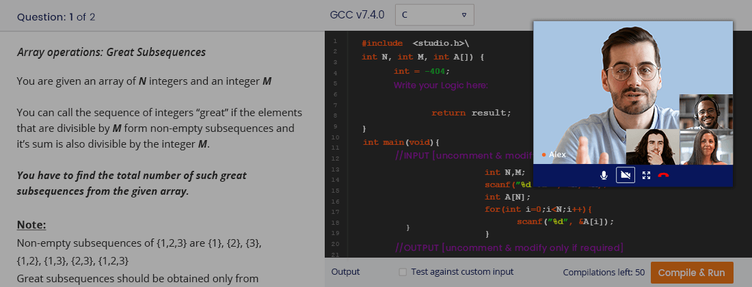
Task: Open the Output section
Action: pos(345,272)
